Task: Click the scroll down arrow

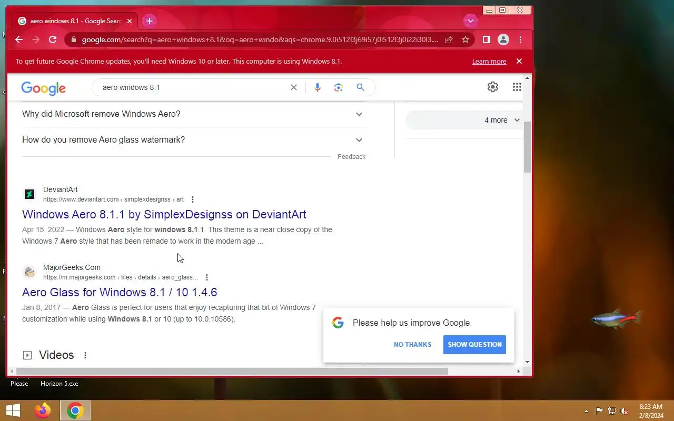Action: tap(528, 363)
